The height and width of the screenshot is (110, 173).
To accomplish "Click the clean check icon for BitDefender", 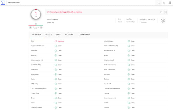I will pos(56,74).
